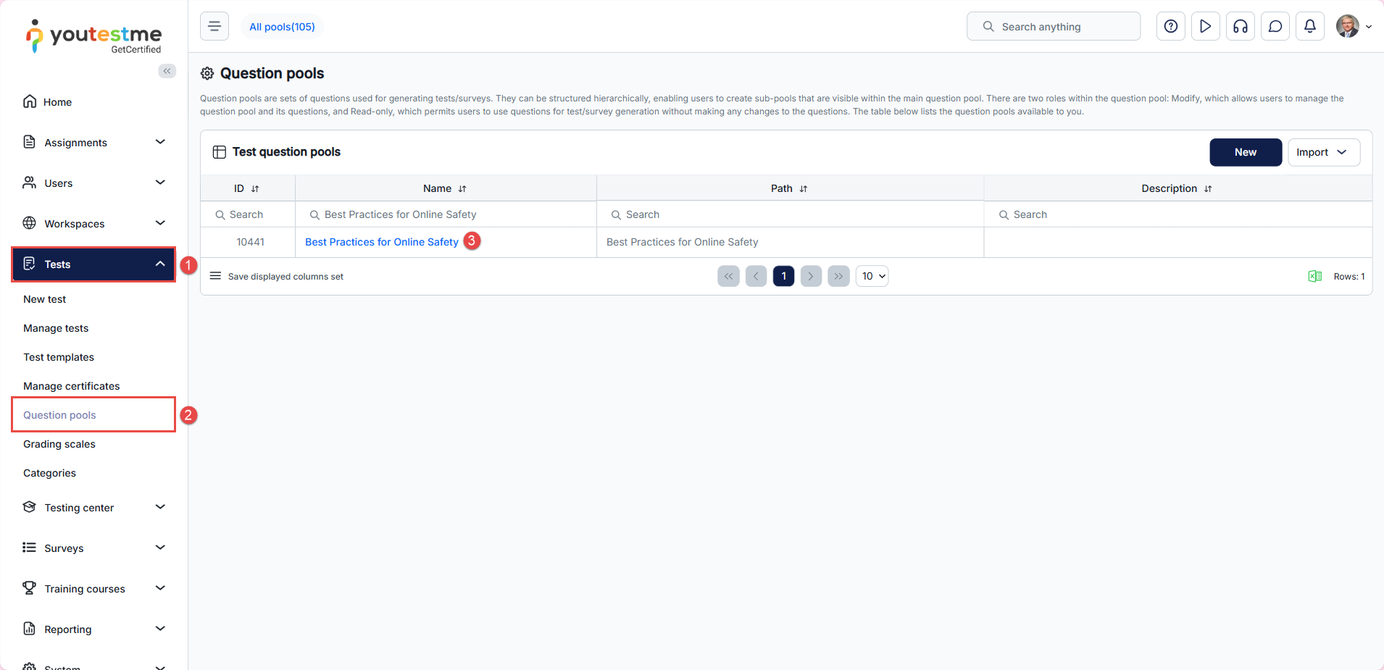
Task: Click the Users people icon in sidebar
Action: click(x=30, y=183)
